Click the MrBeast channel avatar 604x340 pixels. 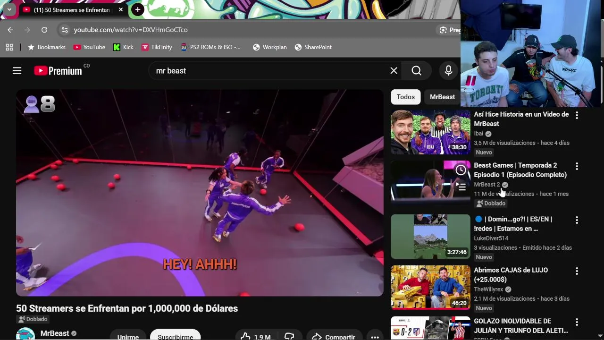[25, 334]
